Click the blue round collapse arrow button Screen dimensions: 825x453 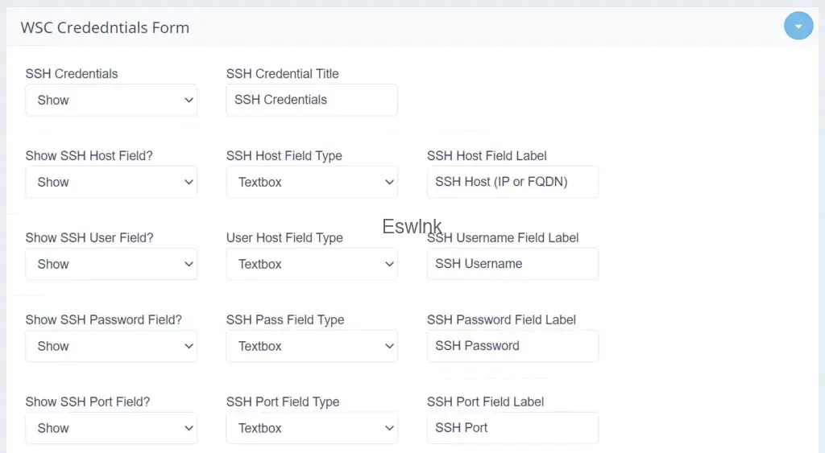798,27
